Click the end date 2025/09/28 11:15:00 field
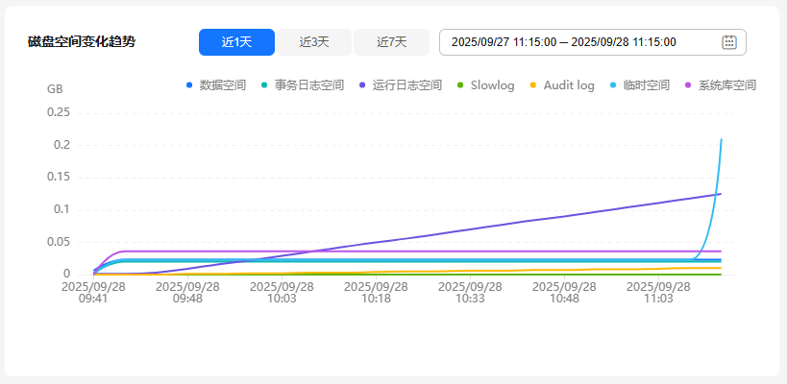Screen dimensions: 787x384 point(625,42)
